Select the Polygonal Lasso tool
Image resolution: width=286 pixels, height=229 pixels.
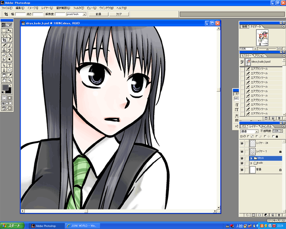click(4, 35)
